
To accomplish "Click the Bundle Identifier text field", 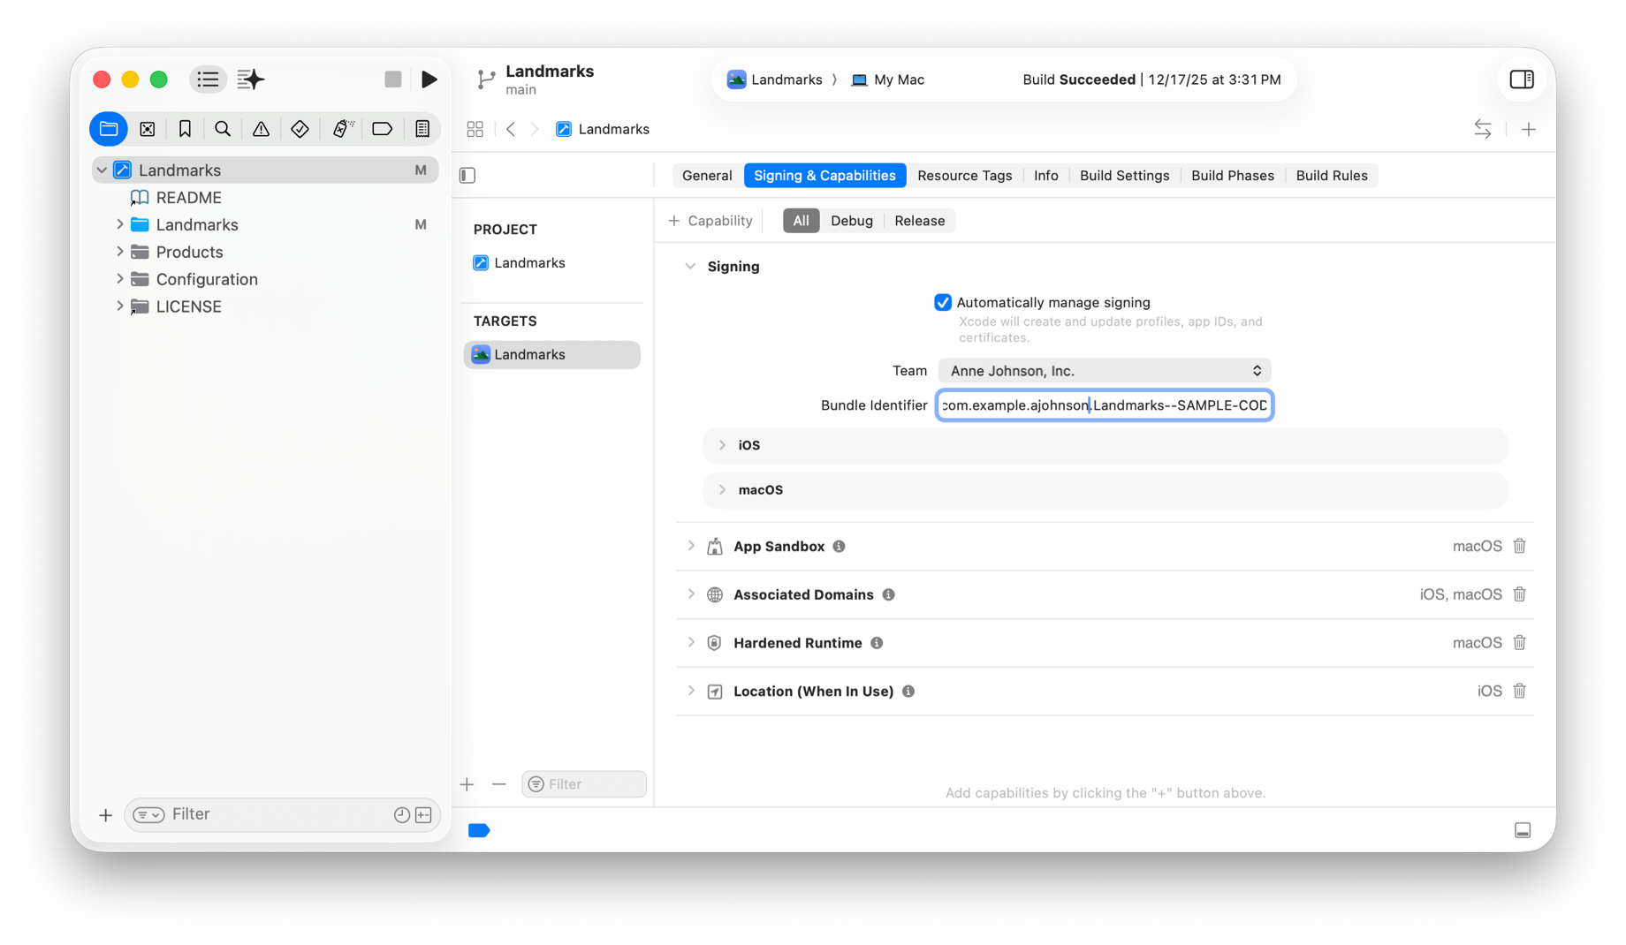I will [x=1105, y=405].
